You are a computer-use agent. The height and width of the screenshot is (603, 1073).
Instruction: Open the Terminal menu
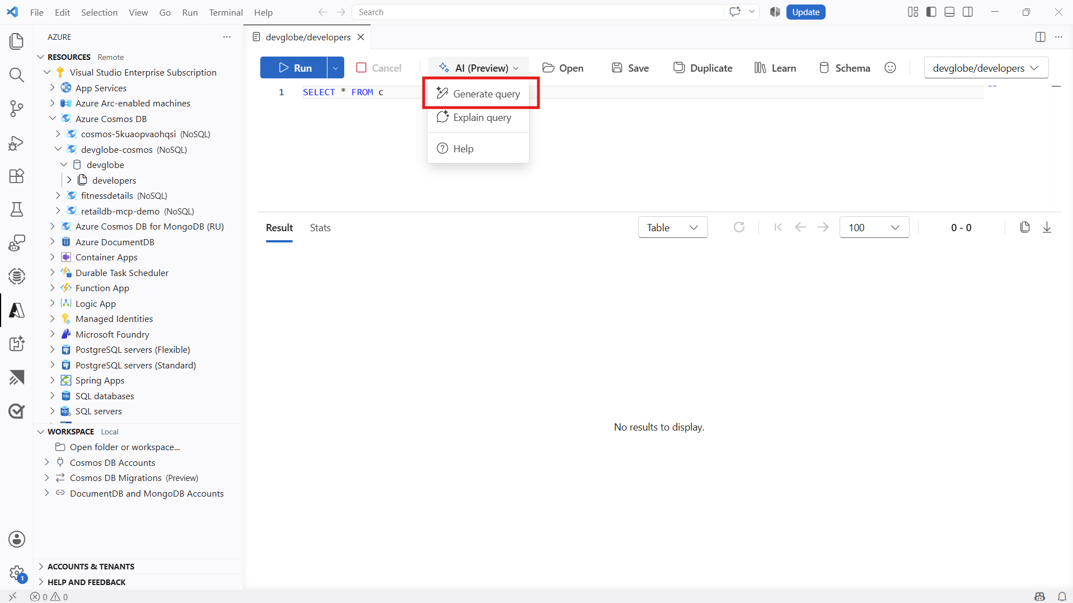226,12
